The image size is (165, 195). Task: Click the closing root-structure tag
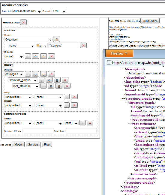click(x=144, y=174)
